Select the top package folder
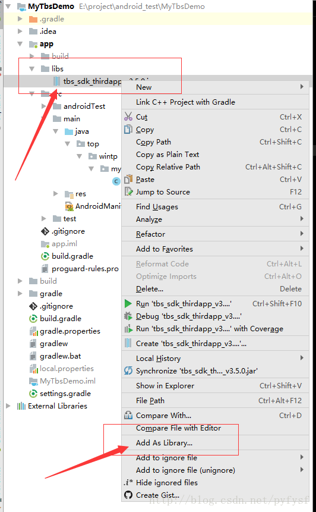 click(93, 144)
